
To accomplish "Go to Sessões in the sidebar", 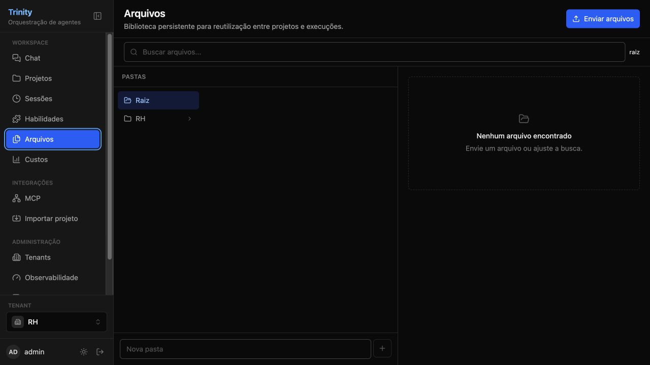I will coord(53,99).
